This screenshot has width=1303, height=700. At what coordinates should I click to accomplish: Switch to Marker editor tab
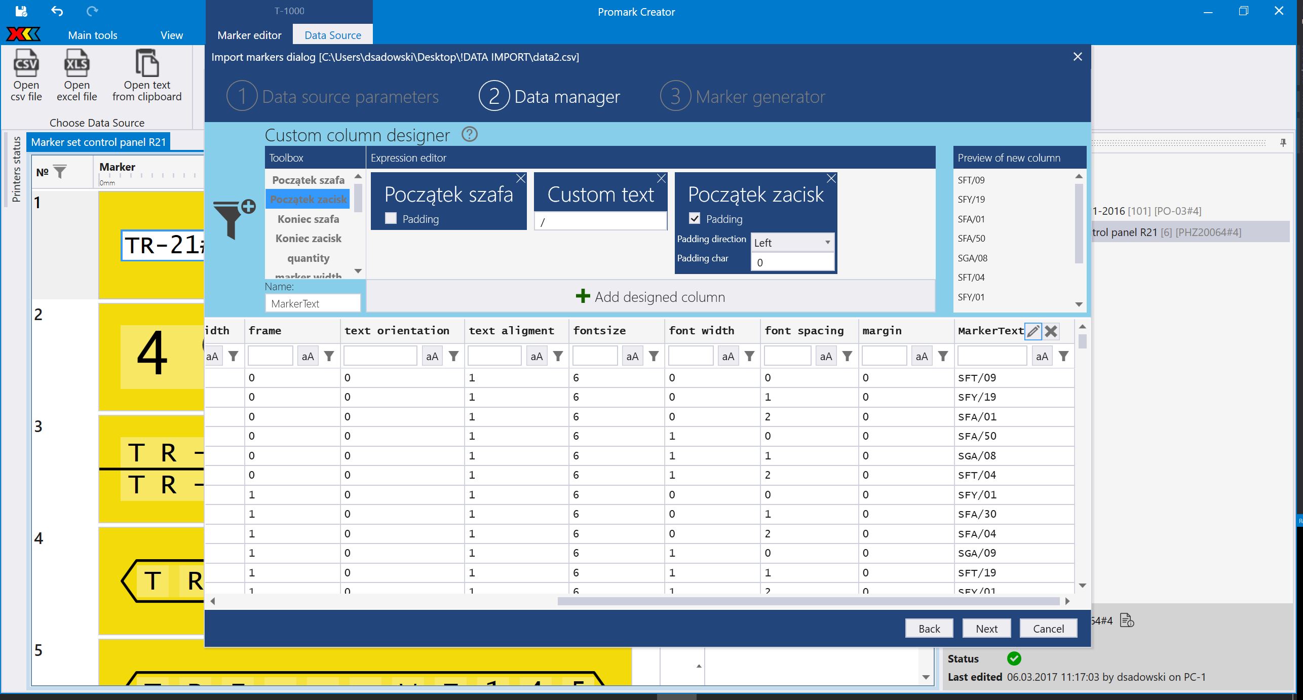(249, 35)
